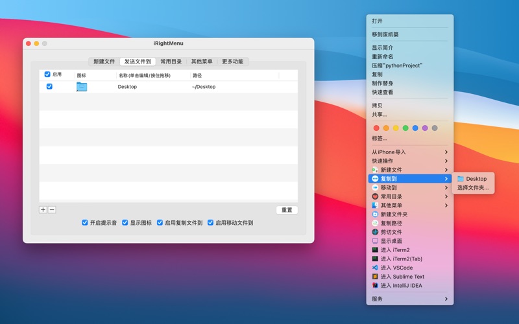Viewport: 519px width, 324px height.
Task: Click the Desktop name cell in table
Action: coord(127,87)
